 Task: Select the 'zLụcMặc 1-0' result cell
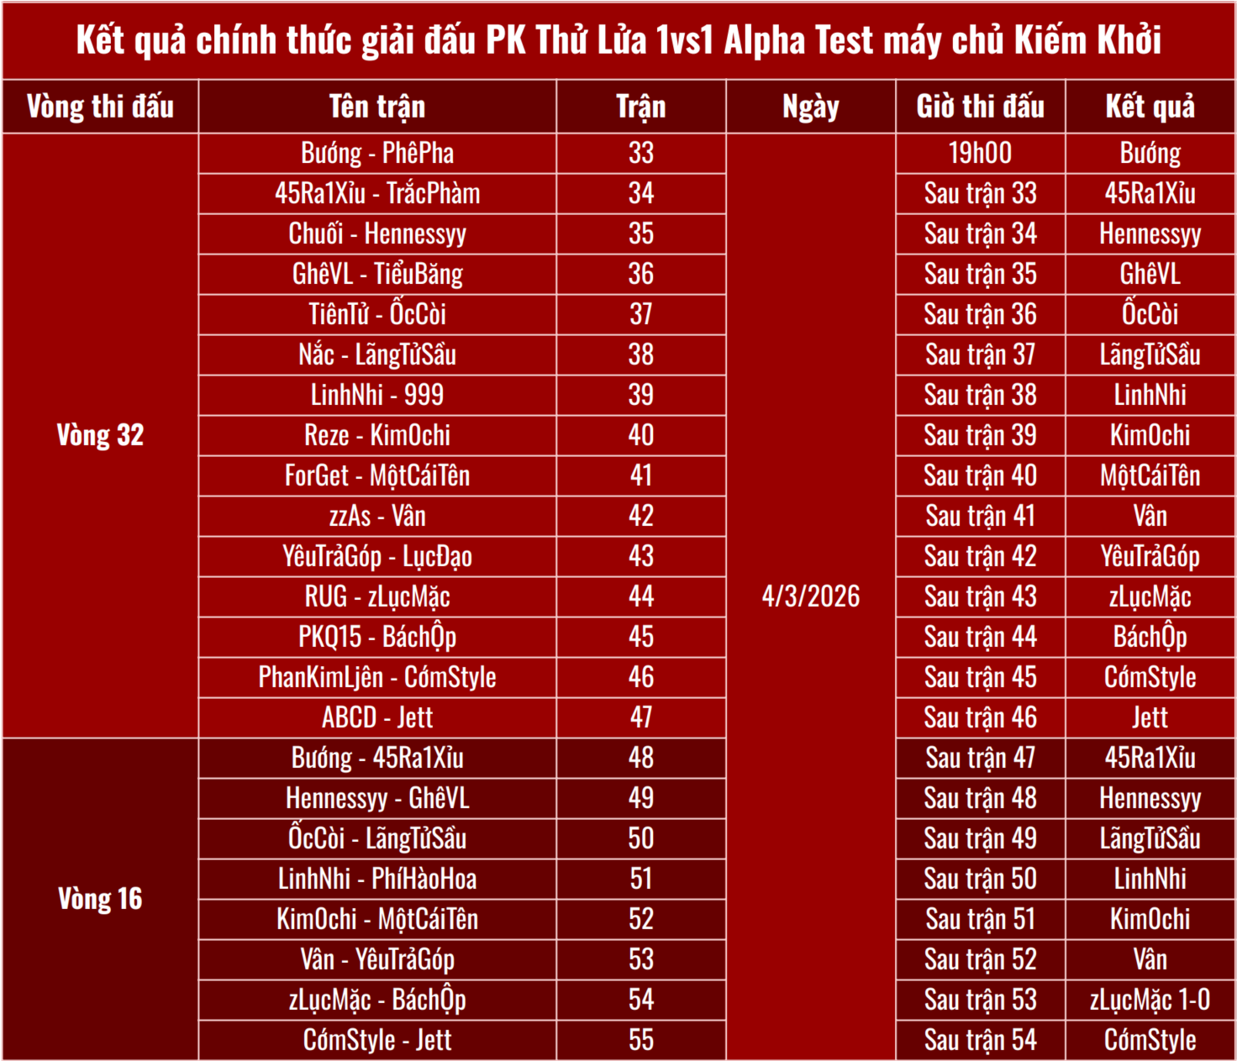[1150, 1000]
